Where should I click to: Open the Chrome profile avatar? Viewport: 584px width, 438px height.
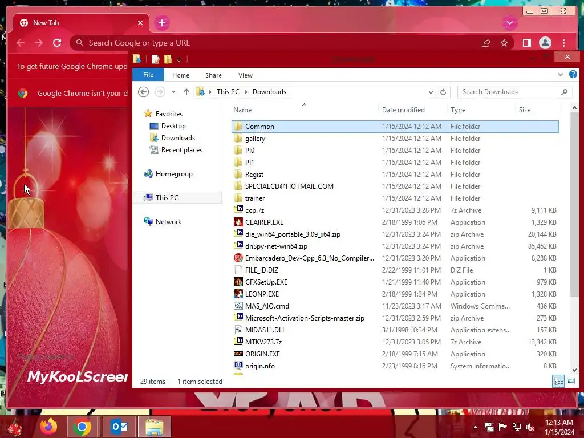(545, 43)
